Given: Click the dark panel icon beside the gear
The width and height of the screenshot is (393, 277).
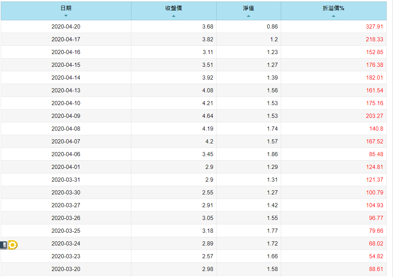Looking at the screenshot, I should click(x=3, y=245).
